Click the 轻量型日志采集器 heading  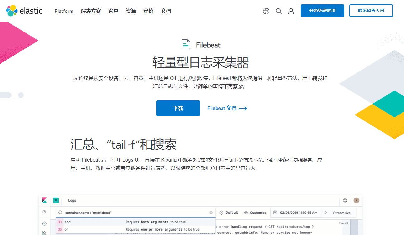[201, 63]
